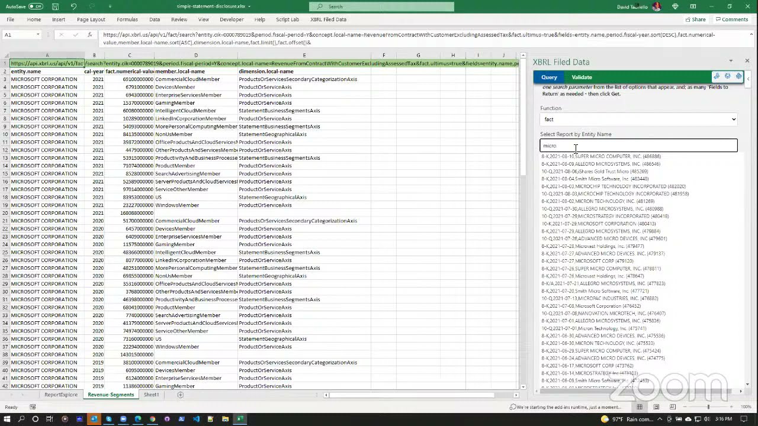Click the Redo arrow icon
The height and width of the screenshot is (426, 758).
point(92,7)
